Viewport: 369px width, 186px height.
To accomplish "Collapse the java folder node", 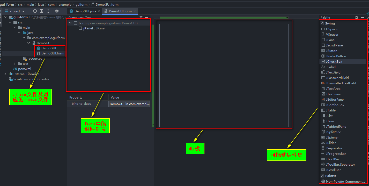I will (19, 33).
